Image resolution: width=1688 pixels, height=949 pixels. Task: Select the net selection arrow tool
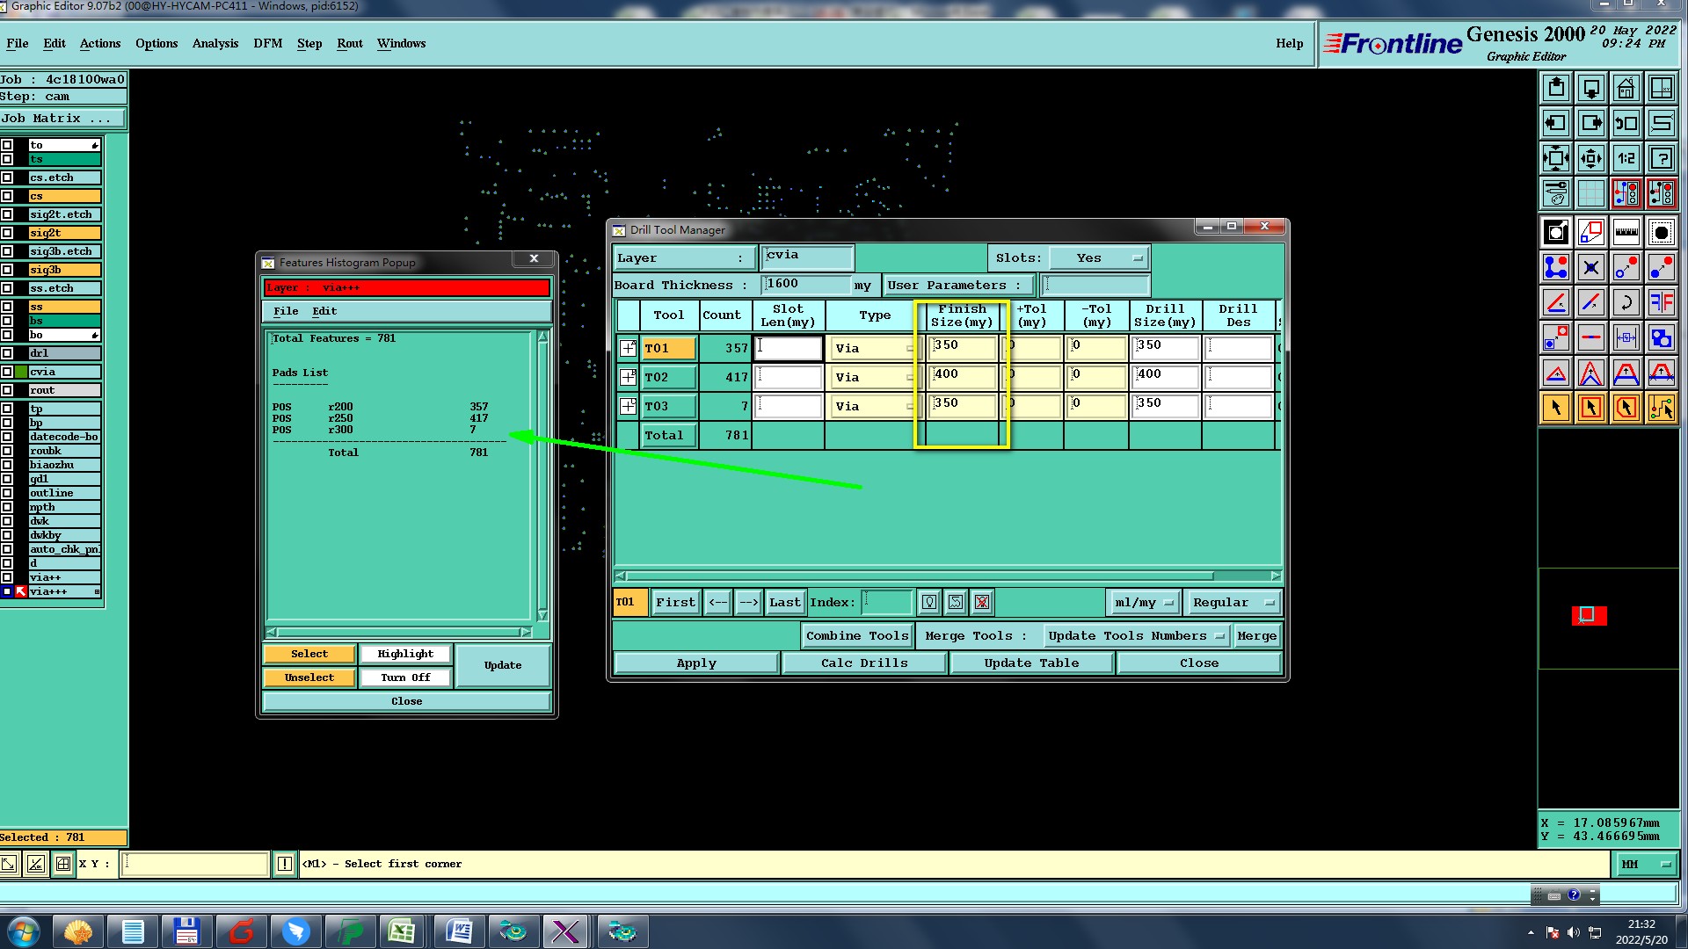(1661, 408)
